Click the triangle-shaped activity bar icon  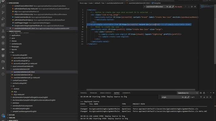point(3,68)
